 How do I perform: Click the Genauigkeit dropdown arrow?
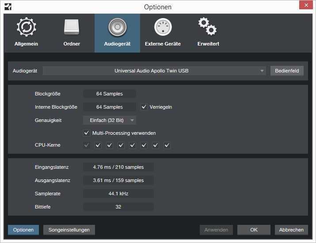point(132,121)
